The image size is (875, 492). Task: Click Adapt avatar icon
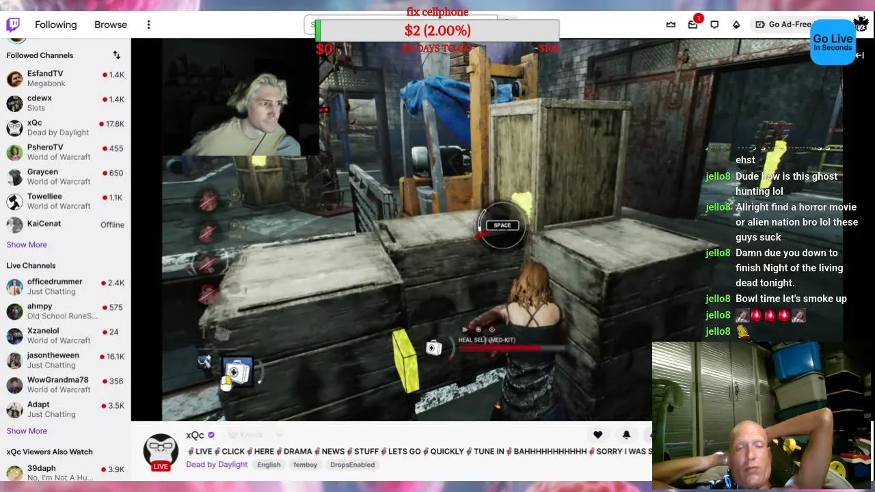(x=14, y=410)
